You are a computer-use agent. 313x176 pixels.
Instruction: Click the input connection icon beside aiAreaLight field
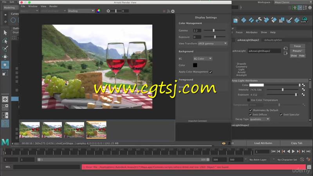[x=286, y=48]
